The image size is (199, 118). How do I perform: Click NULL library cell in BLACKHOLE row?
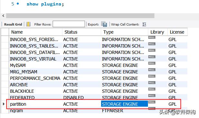[x=152, y=89]
